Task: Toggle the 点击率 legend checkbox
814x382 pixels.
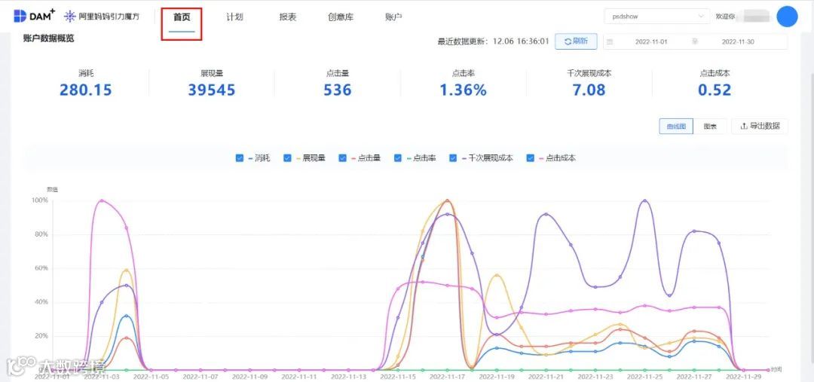Action: coord(398,157)
